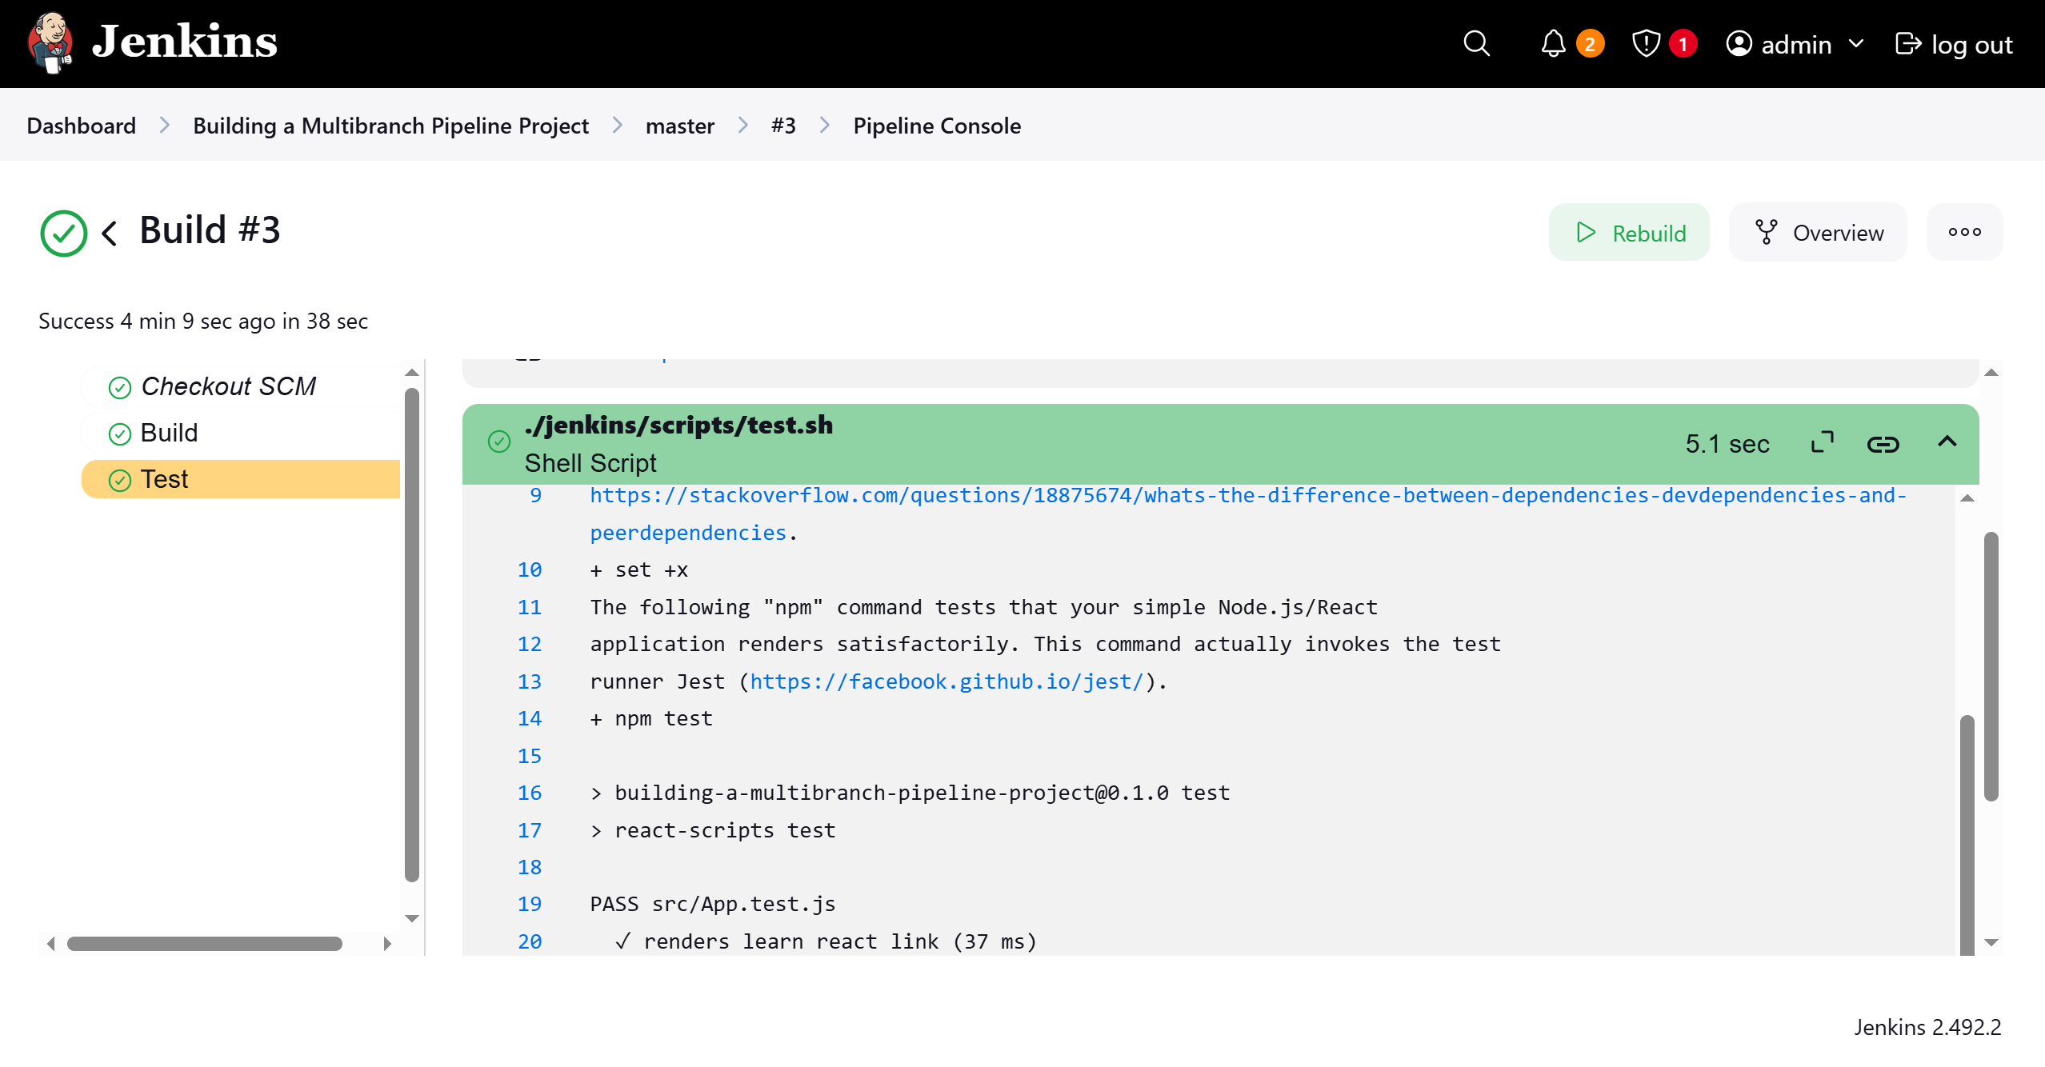Screen dimensions: 2045x1067
Task: Click log line number 19
Action: pyautogui.click(x=530, y=904)
